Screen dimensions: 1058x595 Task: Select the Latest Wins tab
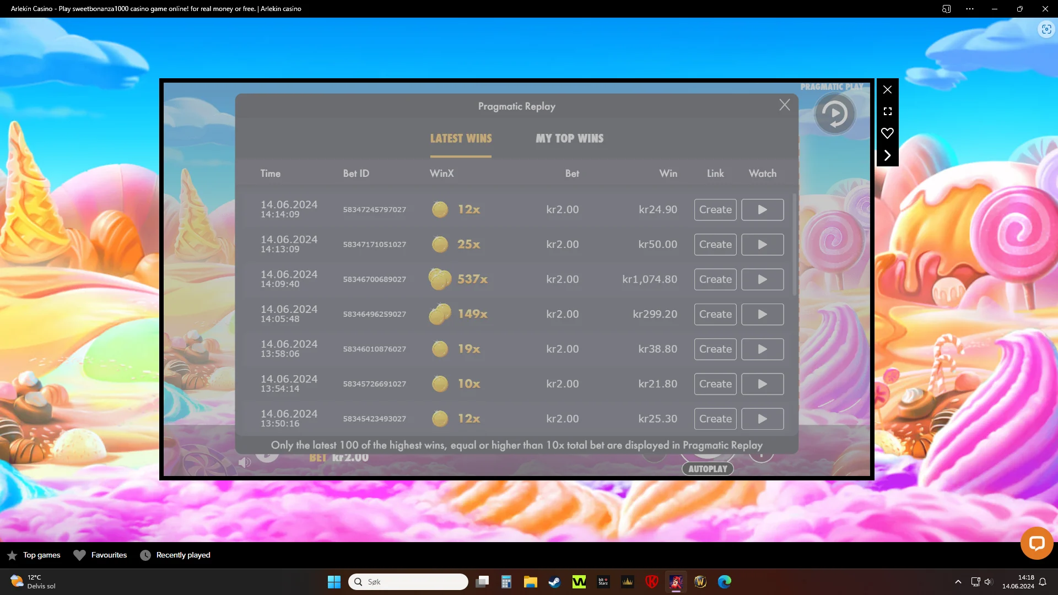coord(461,139)
